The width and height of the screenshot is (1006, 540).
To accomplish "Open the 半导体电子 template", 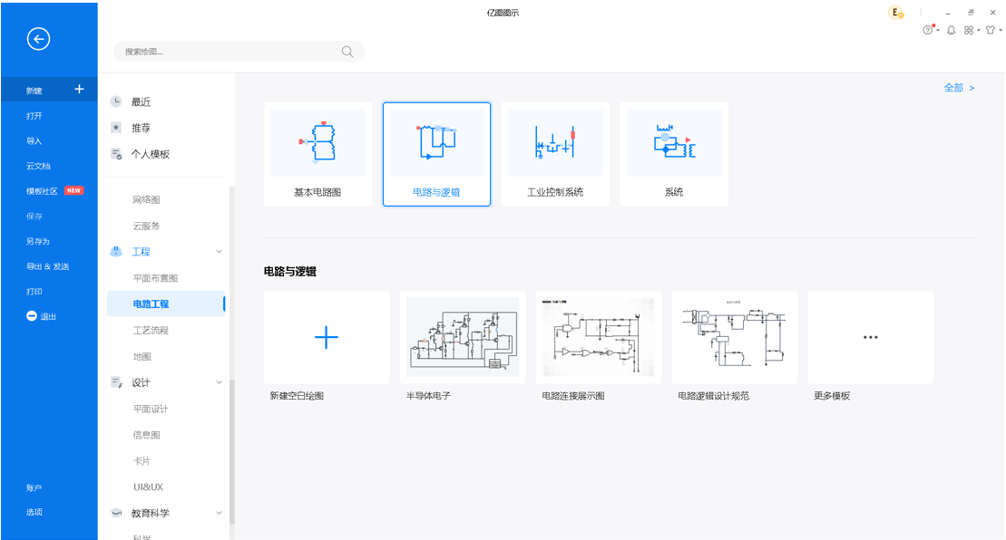I will [462, 338].
